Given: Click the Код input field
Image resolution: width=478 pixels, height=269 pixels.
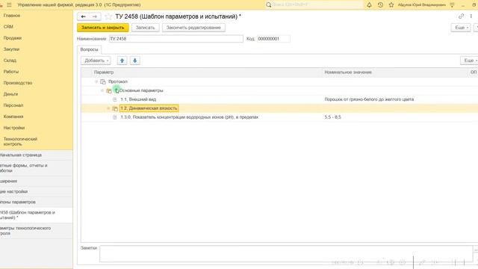Looking at the screenshot, I should [x=273, y=39].
